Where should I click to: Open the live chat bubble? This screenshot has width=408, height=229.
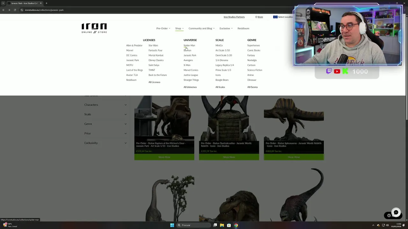[x=396, y=212]
